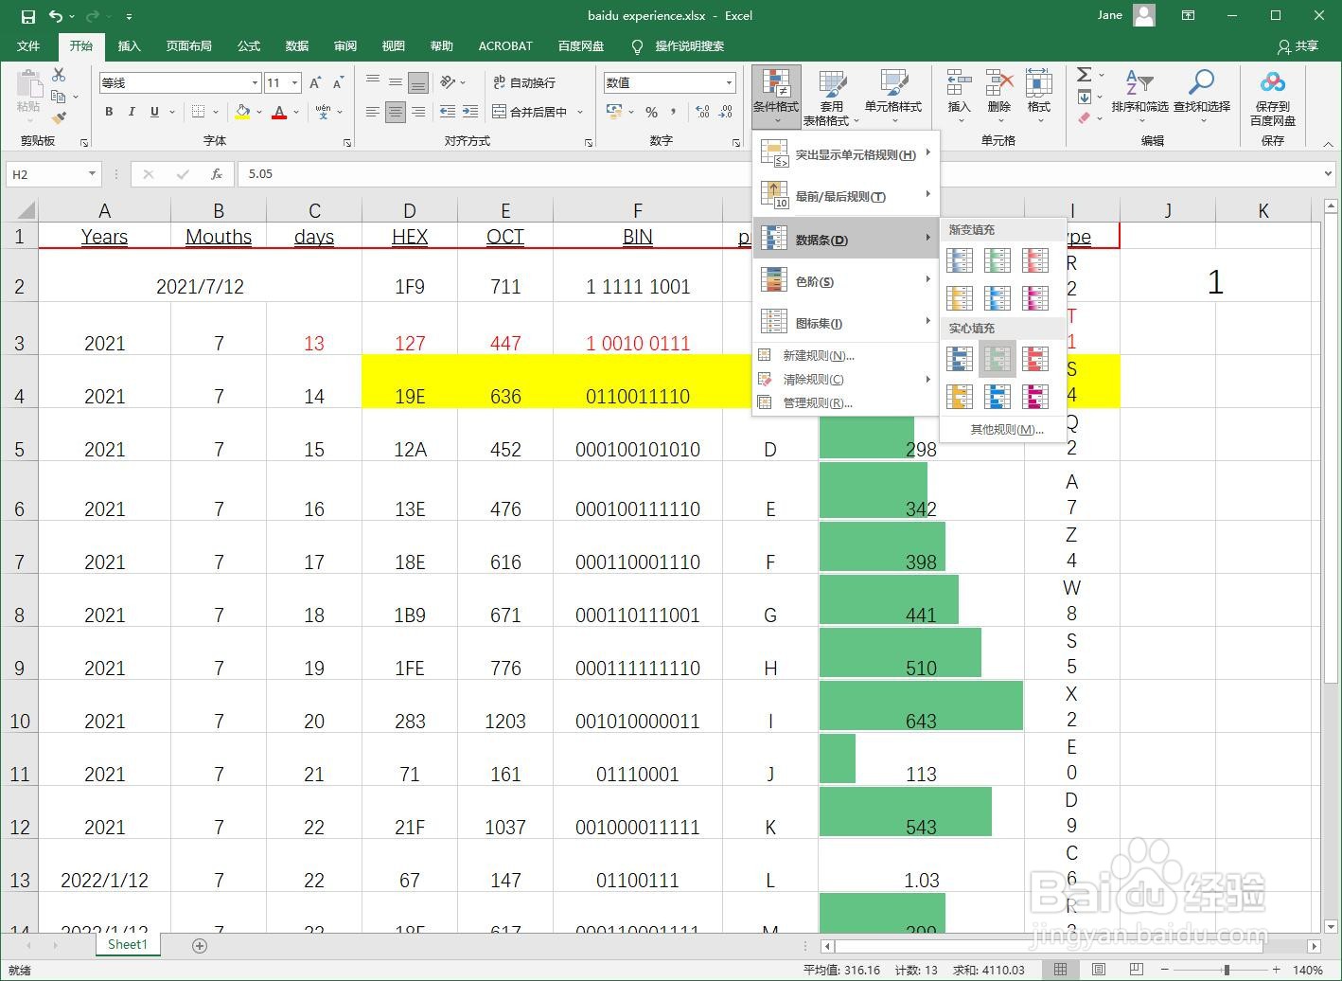Click Decrease Decimal icon
The image size is (1342, 981).
(x=725, y=112)
